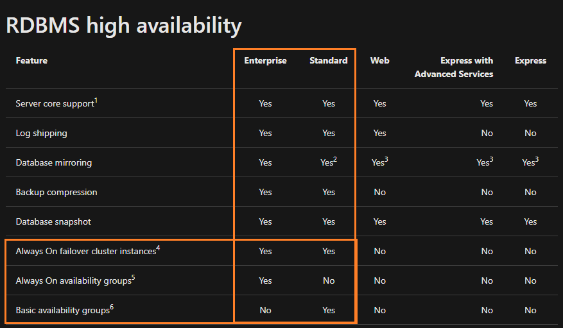Click Standard "No" for Always On availability groups

point(328,281)
